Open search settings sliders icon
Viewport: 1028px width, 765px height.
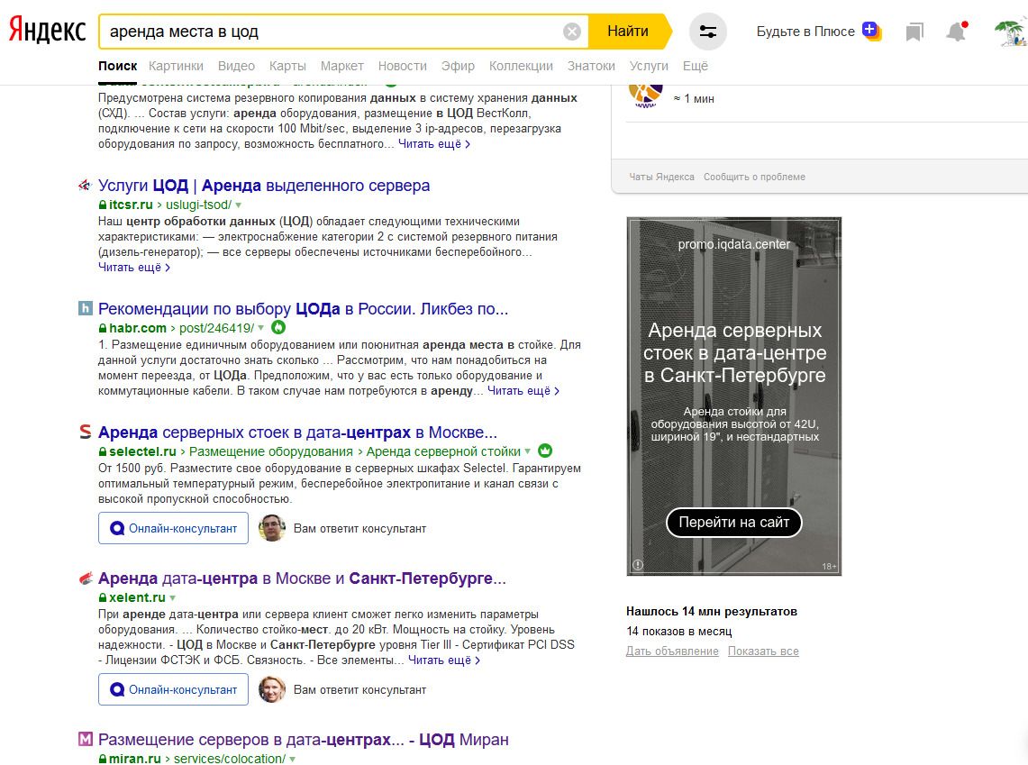click(x=708, y=32)
